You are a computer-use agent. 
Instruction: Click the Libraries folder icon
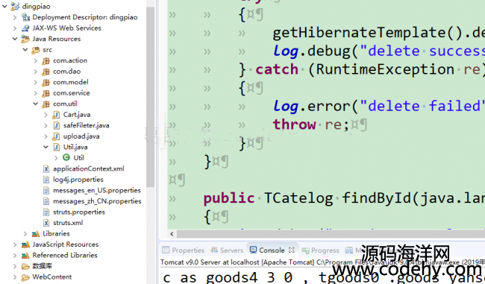pyautogui.click(x=36, y=233)
